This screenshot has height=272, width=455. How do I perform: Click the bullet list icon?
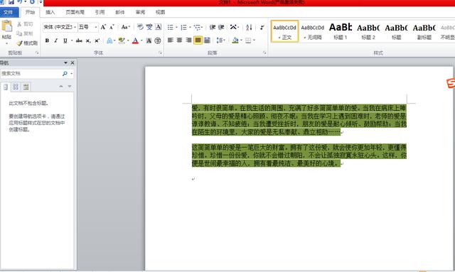coord(171,27)
